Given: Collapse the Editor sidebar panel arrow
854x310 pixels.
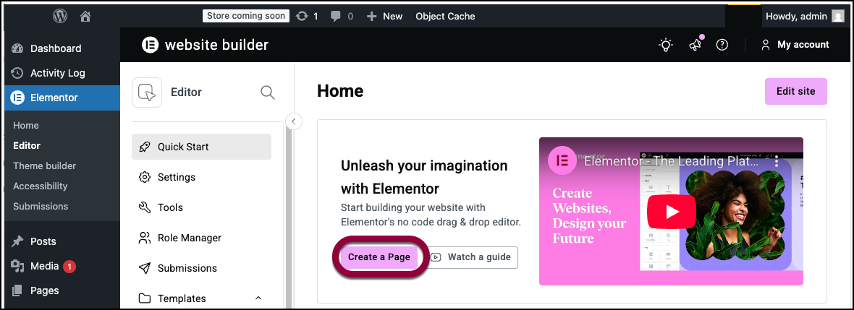Looking at the screenshot, I should 293,121.
